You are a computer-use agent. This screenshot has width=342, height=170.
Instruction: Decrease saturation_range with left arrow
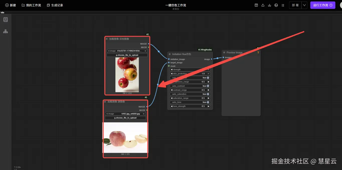(172, 98)
